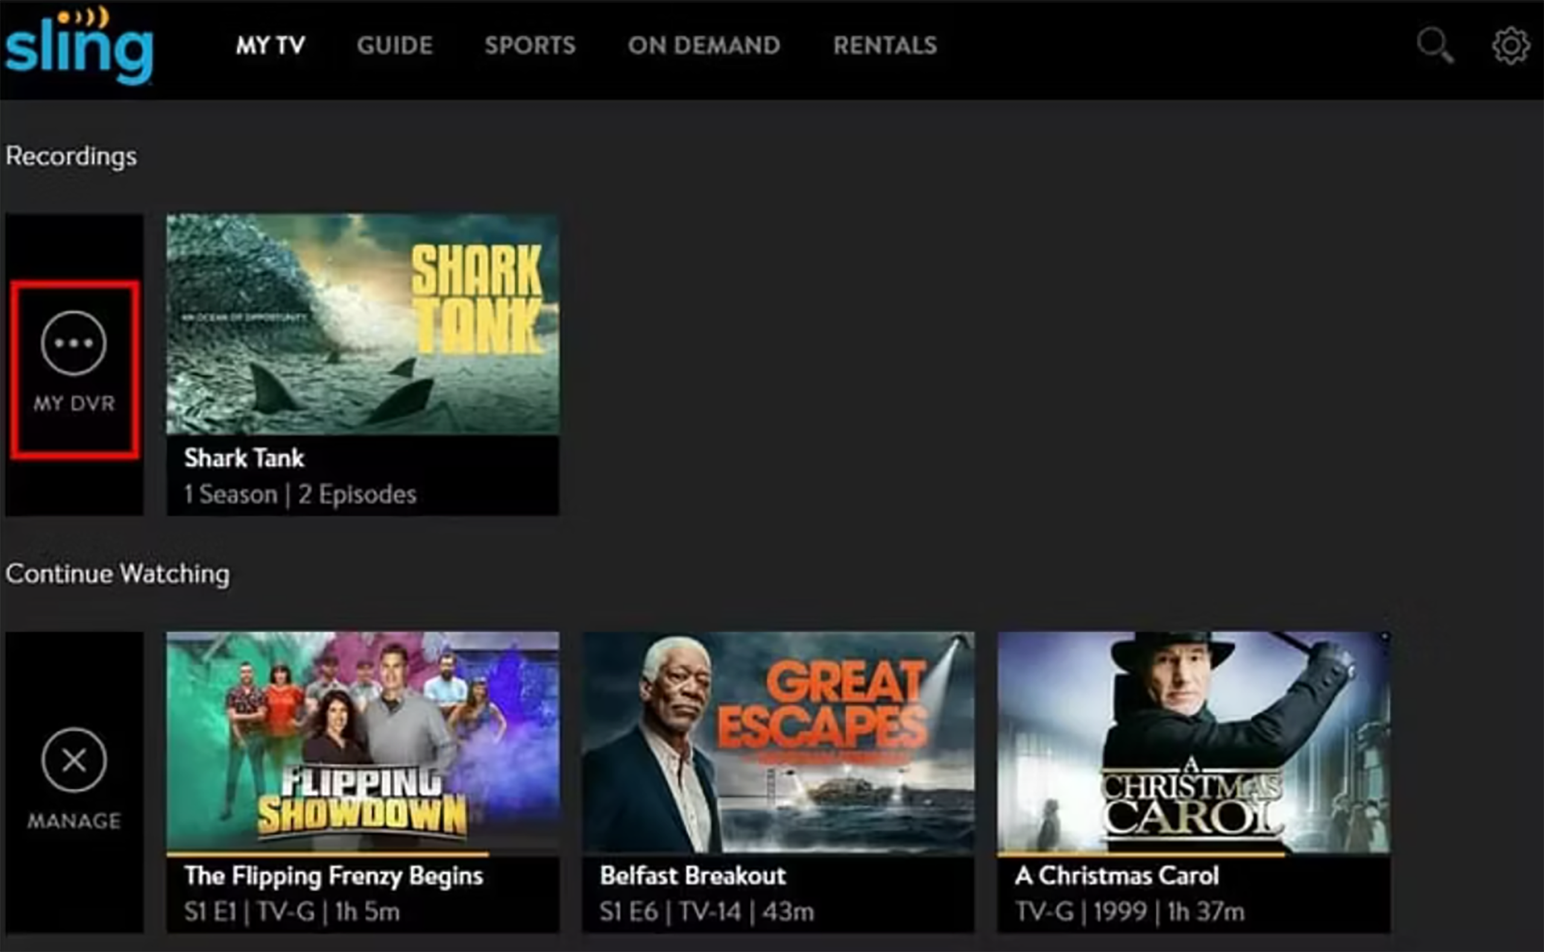Click the Recordings section heading
Screen dimensions: 1544x952
click(x=71, y=156)
